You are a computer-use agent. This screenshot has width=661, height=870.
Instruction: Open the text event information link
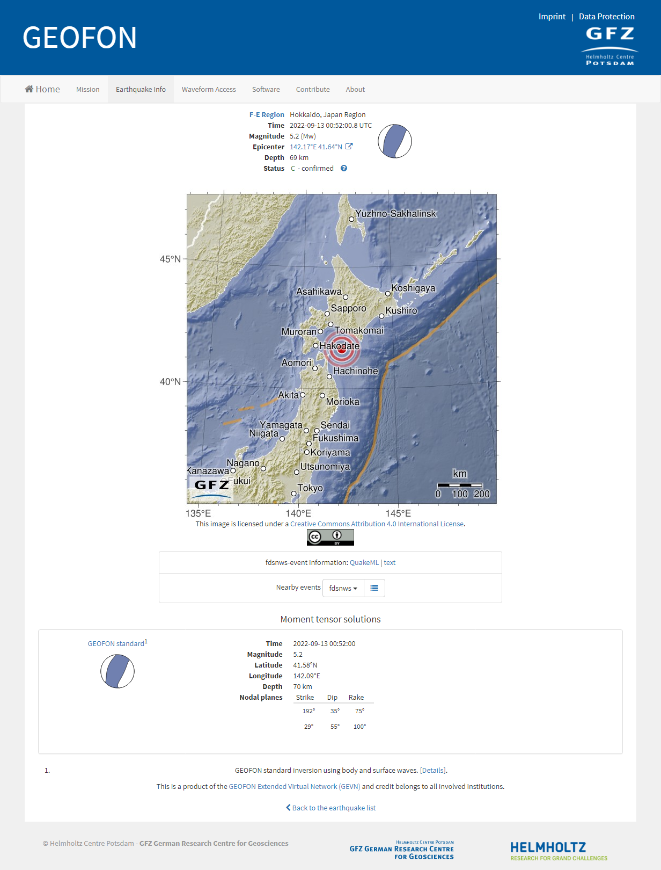click(x=390, y=563)
